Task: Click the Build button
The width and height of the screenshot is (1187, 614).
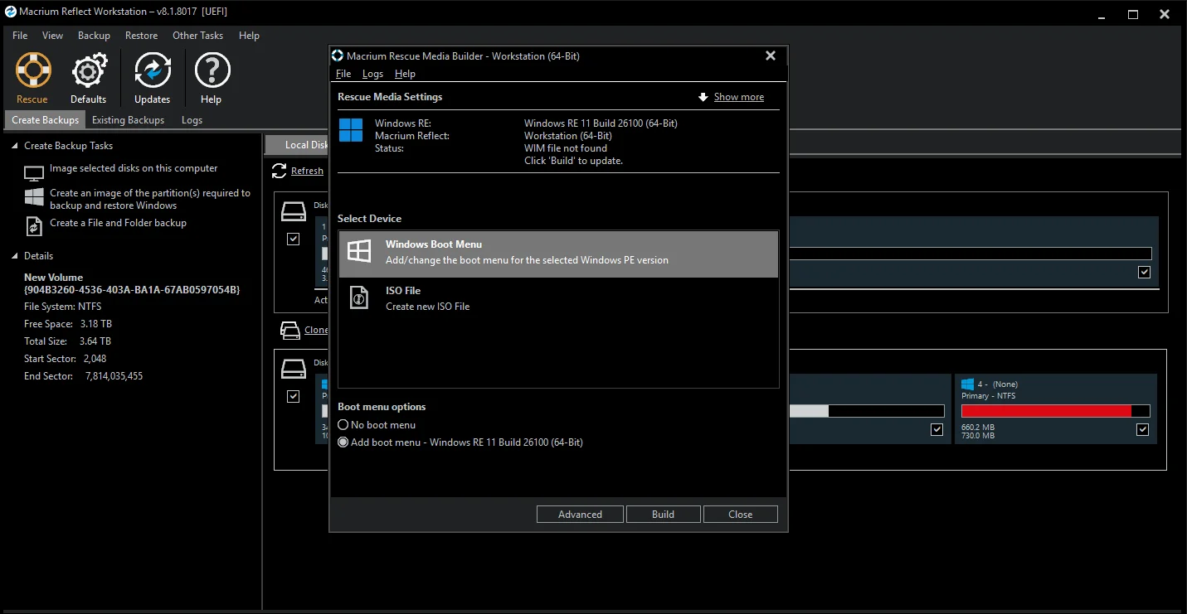Action: [663, 515]
